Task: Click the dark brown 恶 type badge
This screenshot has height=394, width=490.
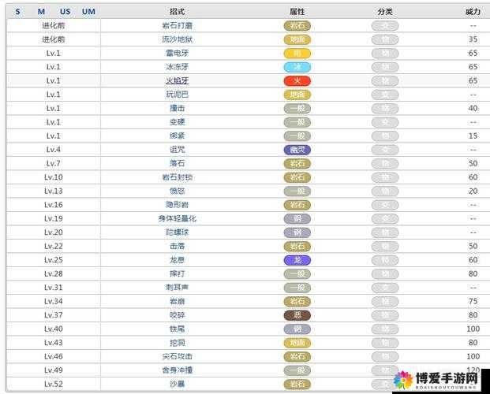Action: tap(297, 315)
